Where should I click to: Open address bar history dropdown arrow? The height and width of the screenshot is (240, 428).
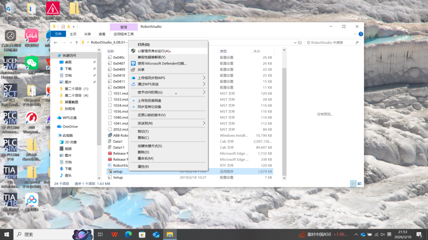295,43
